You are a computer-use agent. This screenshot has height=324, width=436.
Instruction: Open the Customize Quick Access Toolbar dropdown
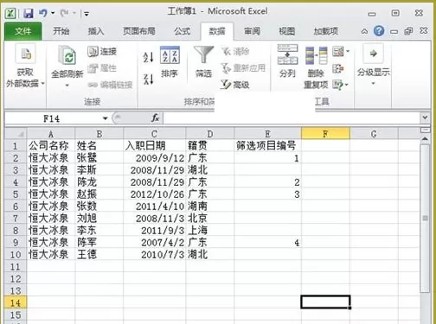87,14
